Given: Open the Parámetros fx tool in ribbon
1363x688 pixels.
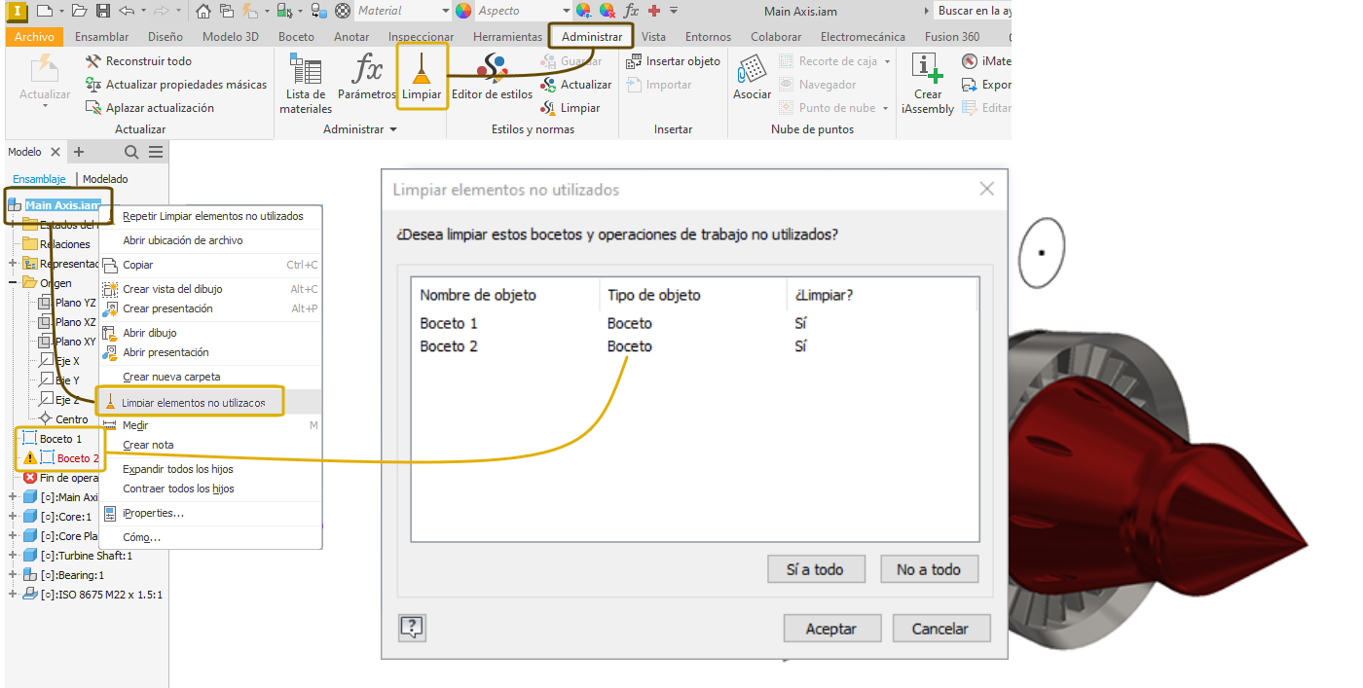Looking at the screenshot, I should [367, 78].
